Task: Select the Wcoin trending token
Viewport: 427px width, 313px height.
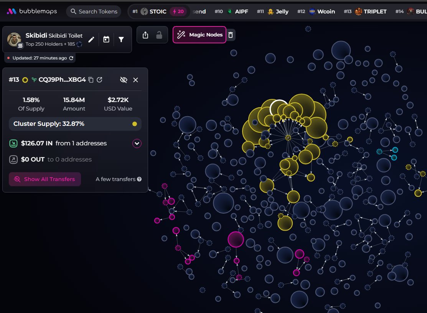Action: tap(321, 12)
